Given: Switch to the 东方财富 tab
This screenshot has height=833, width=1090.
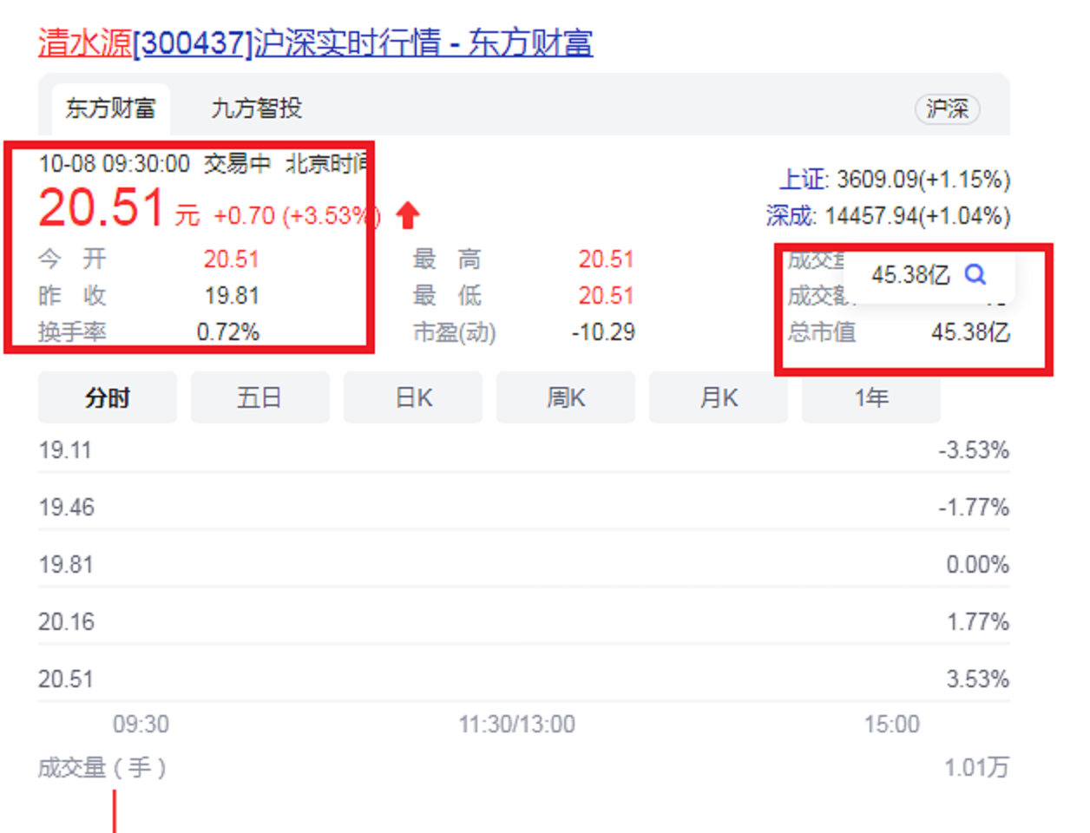Looking at the screenshot, I should click(111, 108).
